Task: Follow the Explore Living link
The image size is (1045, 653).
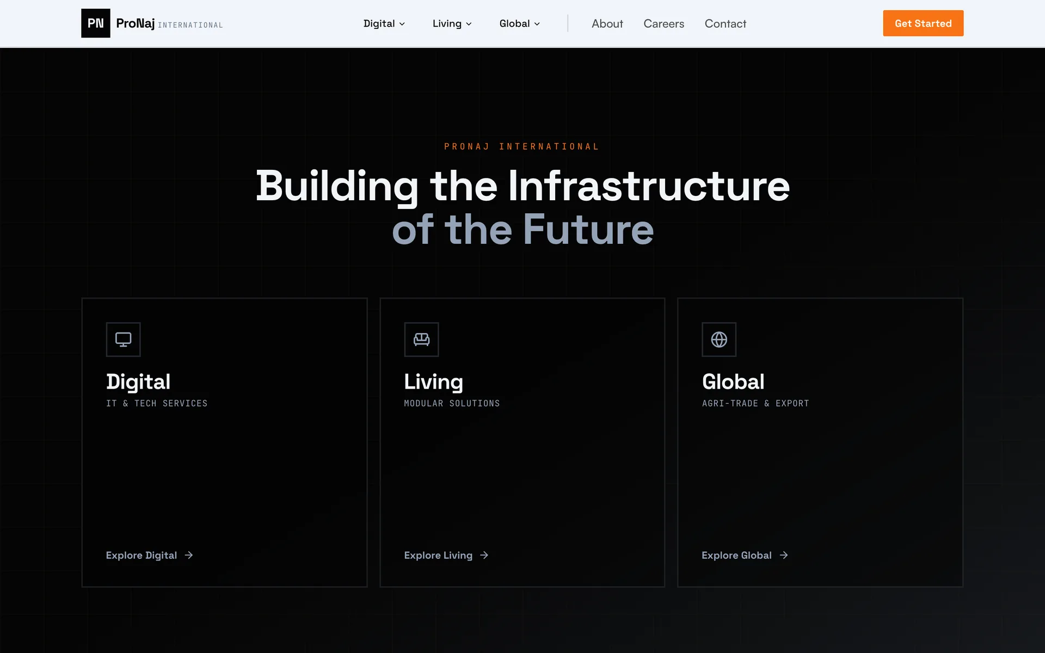Action: click(x=446, y=555)
